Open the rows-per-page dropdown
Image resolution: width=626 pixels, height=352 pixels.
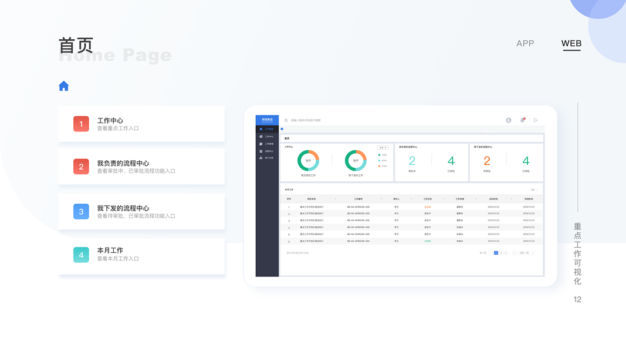pos(526,253)
